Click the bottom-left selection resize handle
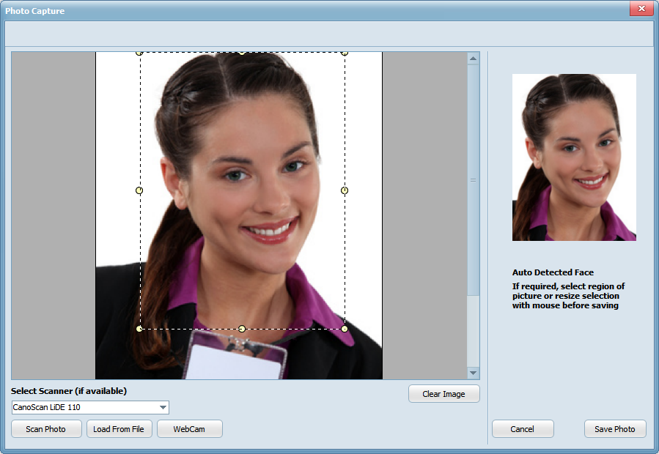 139,329
